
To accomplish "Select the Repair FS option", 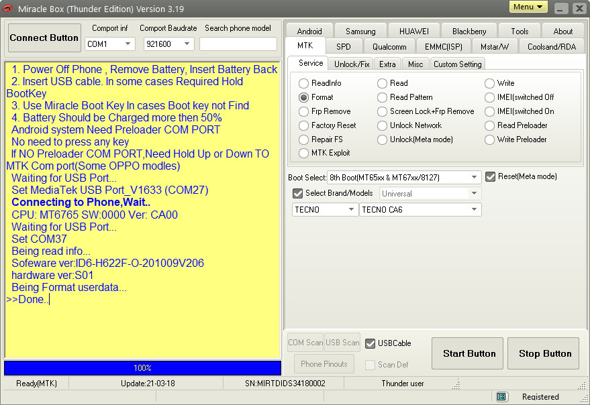I will point(321,139).
